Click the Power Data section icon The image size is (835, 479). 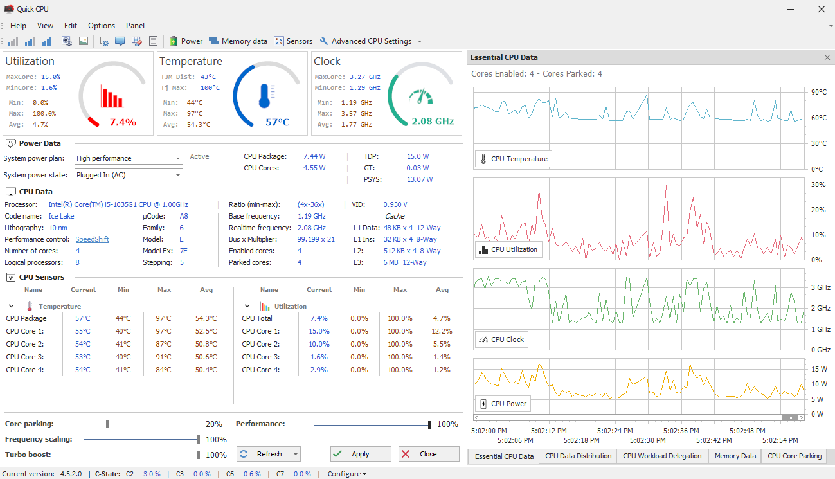pyautogui.click(x=10, y=143)
